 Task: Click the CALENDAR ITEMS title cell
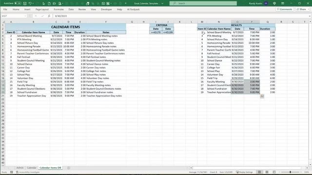(x=66, y=27)
